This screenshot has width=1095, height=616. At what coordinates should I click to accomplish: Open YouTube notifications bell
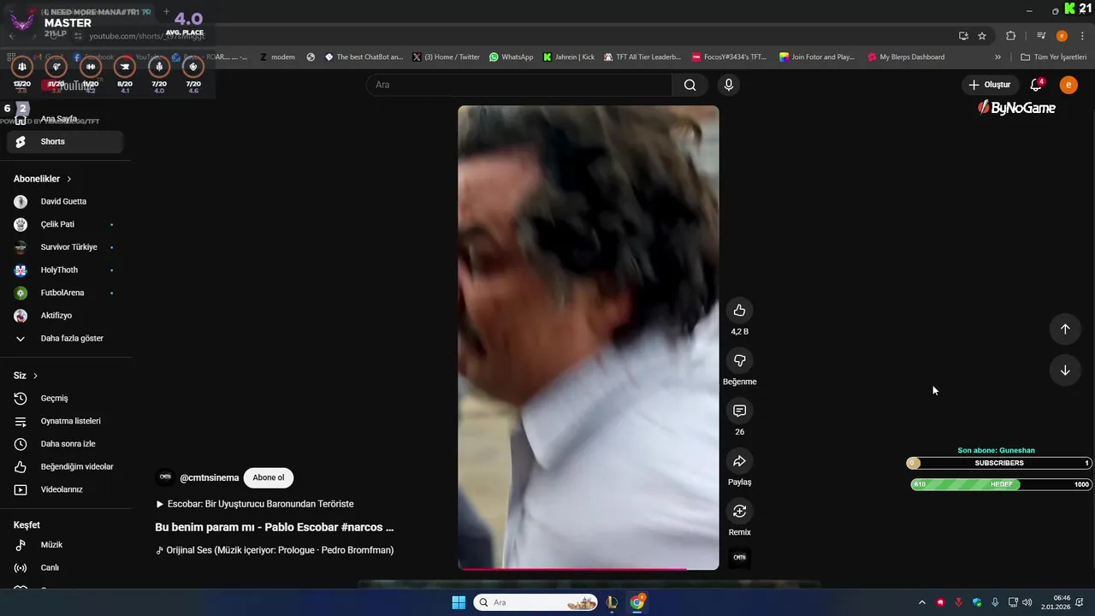1036,85
